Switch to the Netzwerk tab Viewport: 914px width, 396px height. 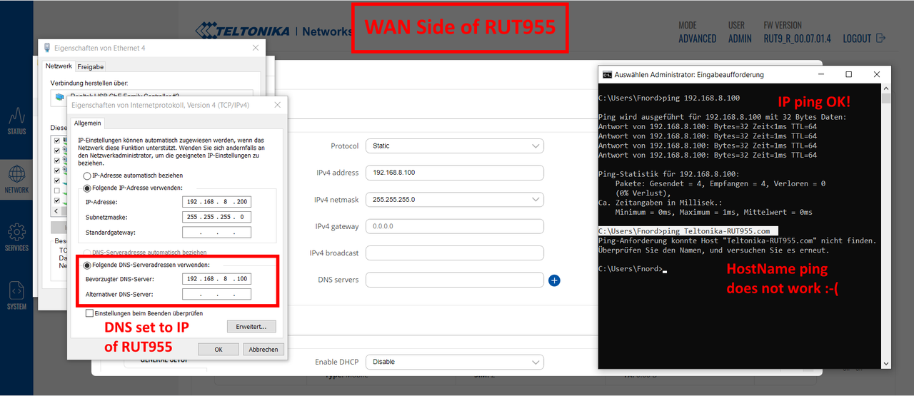pyautogui.click(x=59, y=66)
